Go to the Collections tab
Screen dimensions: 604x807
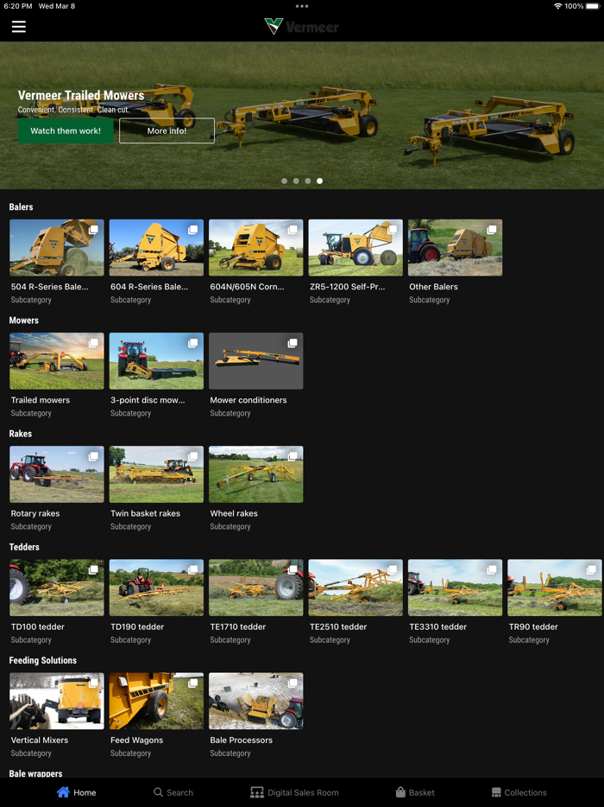point(519,792)
